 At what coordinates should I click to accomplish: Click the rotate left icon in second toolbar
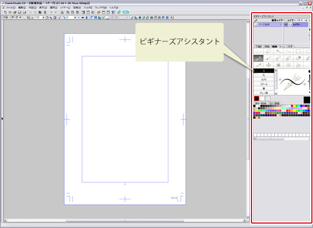(60, 18)
